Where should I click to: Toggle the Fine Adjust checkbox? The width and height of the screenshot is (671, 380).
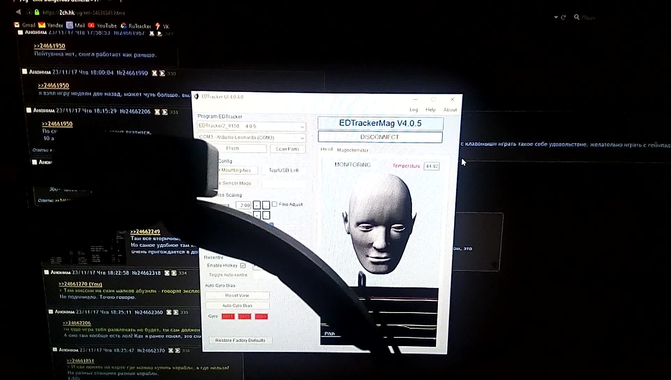coord(274,204)
